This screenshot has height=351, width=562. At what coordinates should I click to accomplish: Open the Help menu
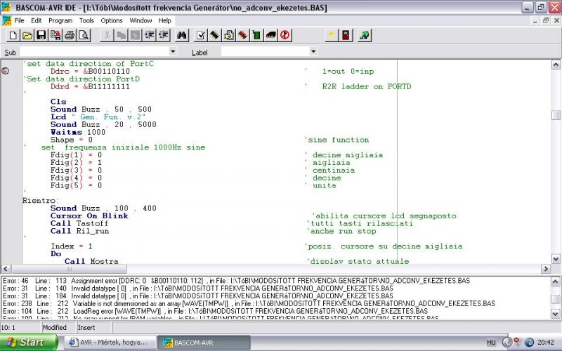(x=164, y=20)
